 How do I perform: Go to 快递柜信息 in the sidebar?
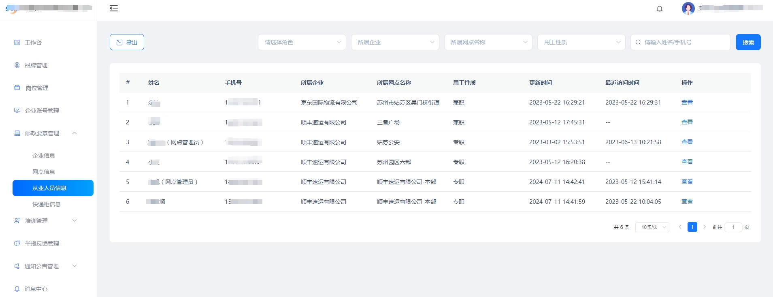point(47,204)
